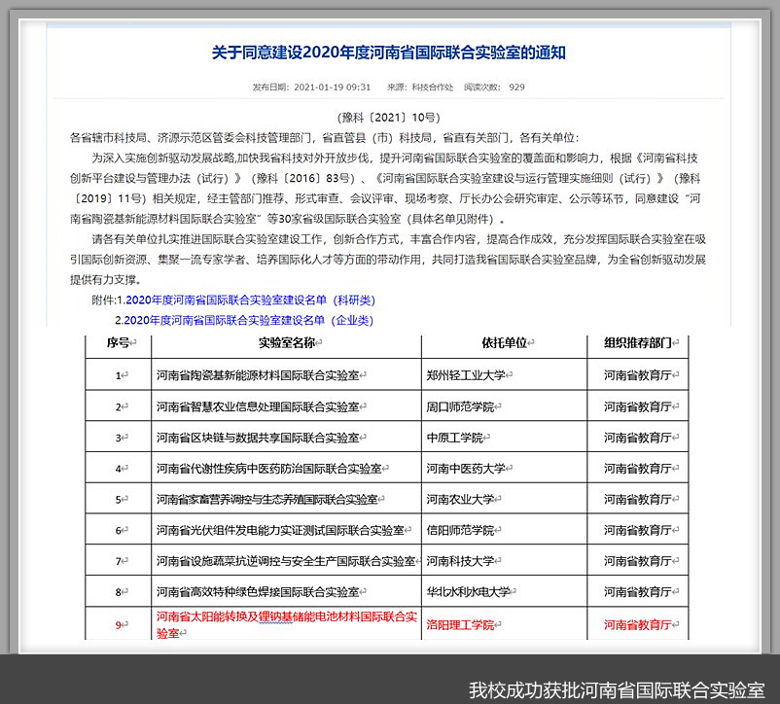Select the 信阳师范学院 cell
Image resolution: width=780 pixels, height=704 pixels.
click(x=460, y=530)
